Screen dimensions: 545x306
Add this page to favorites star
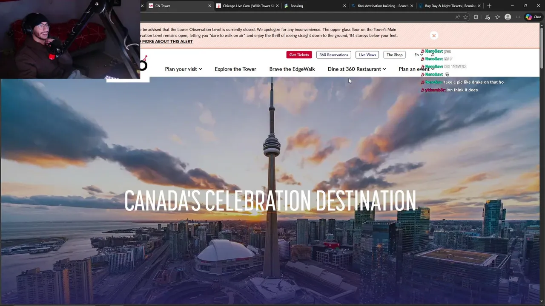(465, 17)
